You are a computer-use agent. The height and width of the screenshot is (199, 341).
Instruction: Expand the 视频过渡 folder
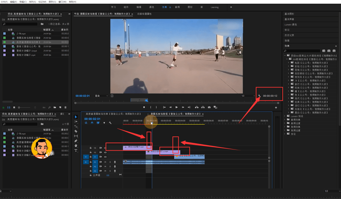(284, 130)
